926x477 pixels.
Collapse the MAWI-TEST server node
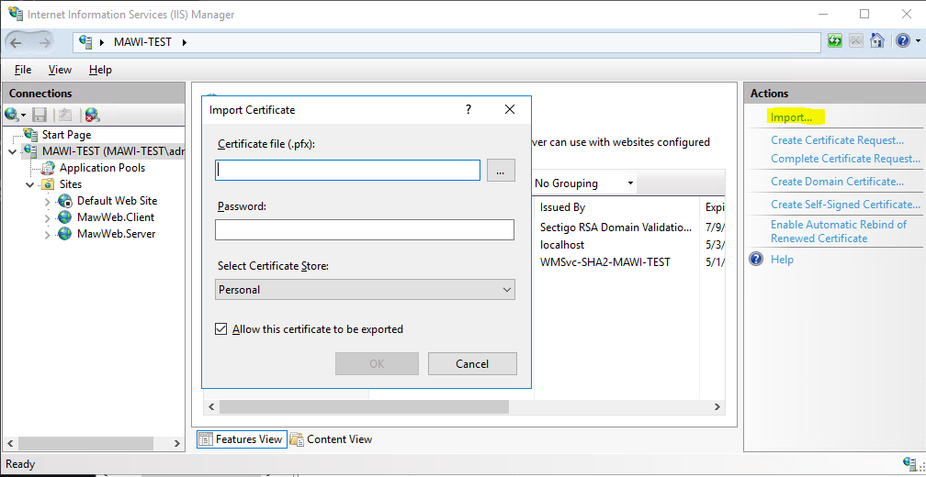[13, 151]
